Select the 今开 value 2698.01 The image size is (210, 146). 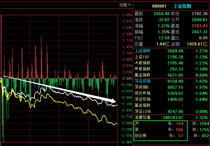[200, 20]
